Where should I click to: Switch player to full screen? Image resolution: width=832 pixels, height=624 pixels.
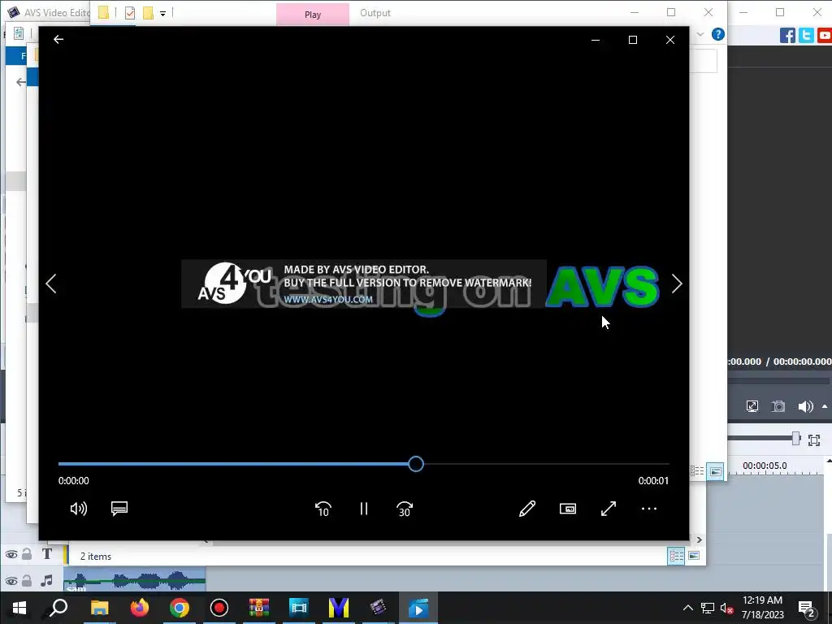point(609,509)
